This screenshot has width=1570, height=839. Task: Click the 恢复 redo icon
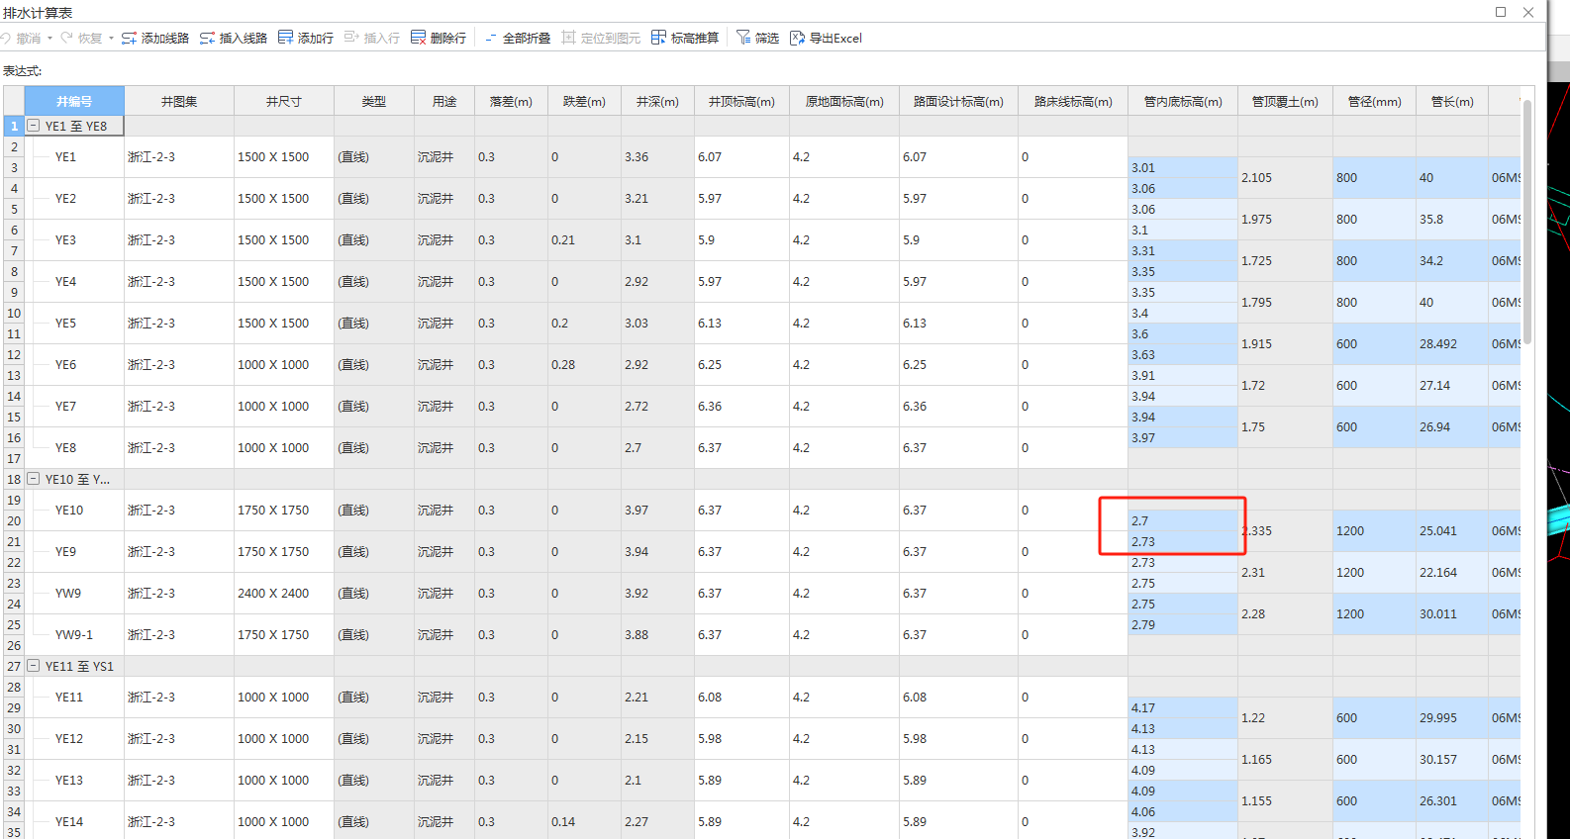tap(67, 38)
